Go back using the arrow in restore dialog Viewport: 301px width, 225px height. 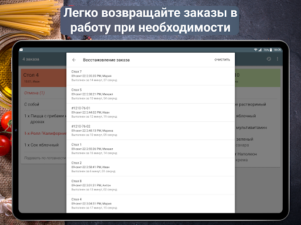coord(74,60)
